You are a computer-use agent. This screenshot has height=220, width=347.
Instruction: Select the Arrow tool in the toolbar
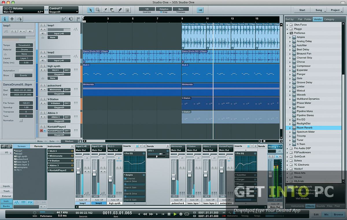(x=91, y=10)
